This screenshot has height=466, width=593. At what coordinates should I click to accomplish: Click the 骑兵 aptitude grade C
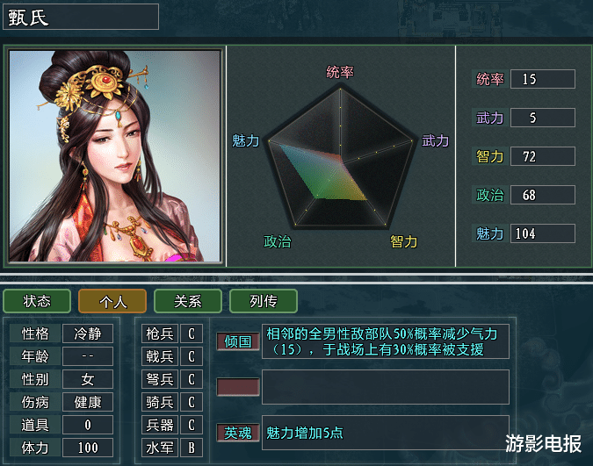(192, 402)
